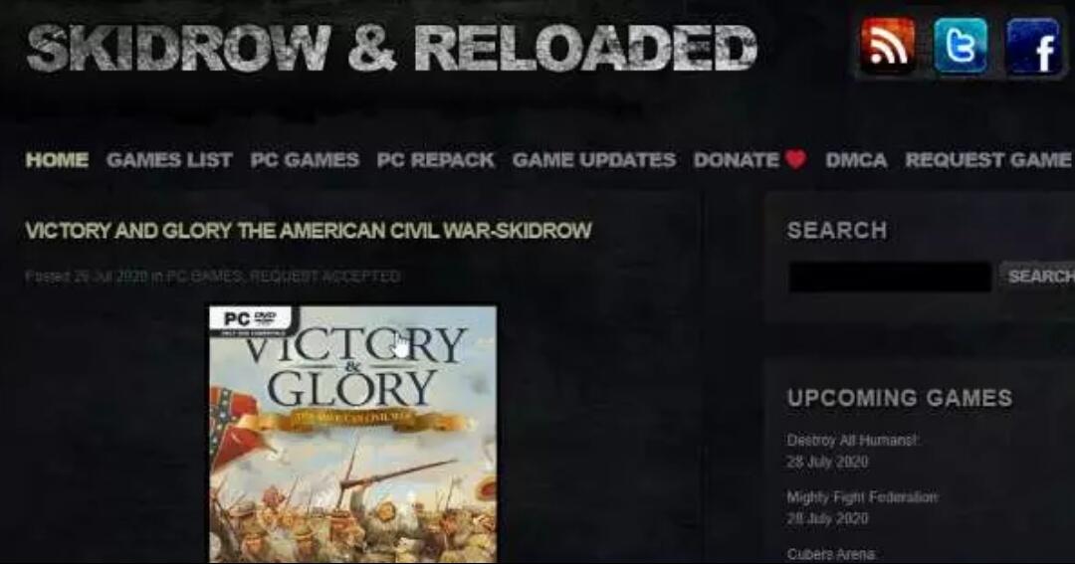The image size is (1075, 564).
Task: Open the RSS feed icon
Action: [x=887, y=46]
